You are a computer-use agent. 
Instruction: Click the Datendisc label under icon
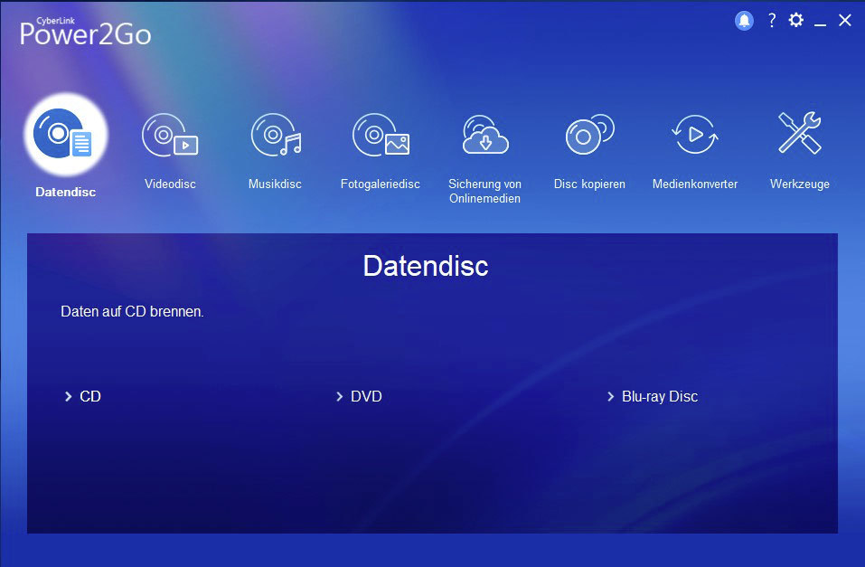pyautogui.click(x=66, y=192)
